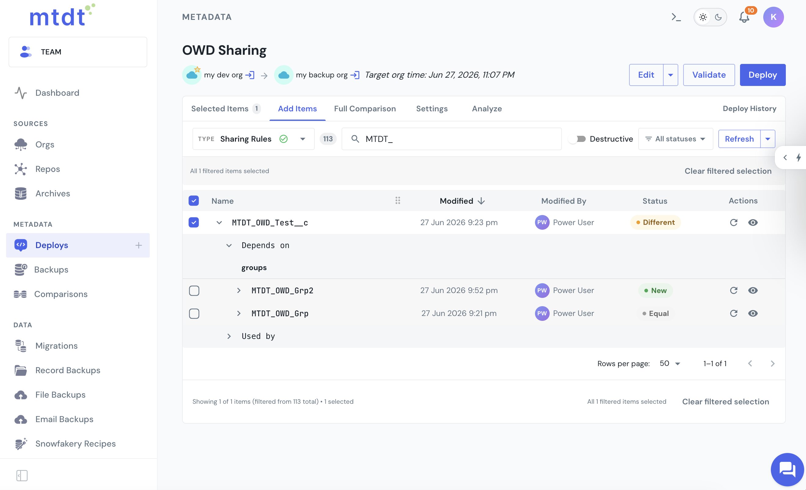806x490 pixels.
Task: Switch to Settings tab
Action: click(432, 108)
